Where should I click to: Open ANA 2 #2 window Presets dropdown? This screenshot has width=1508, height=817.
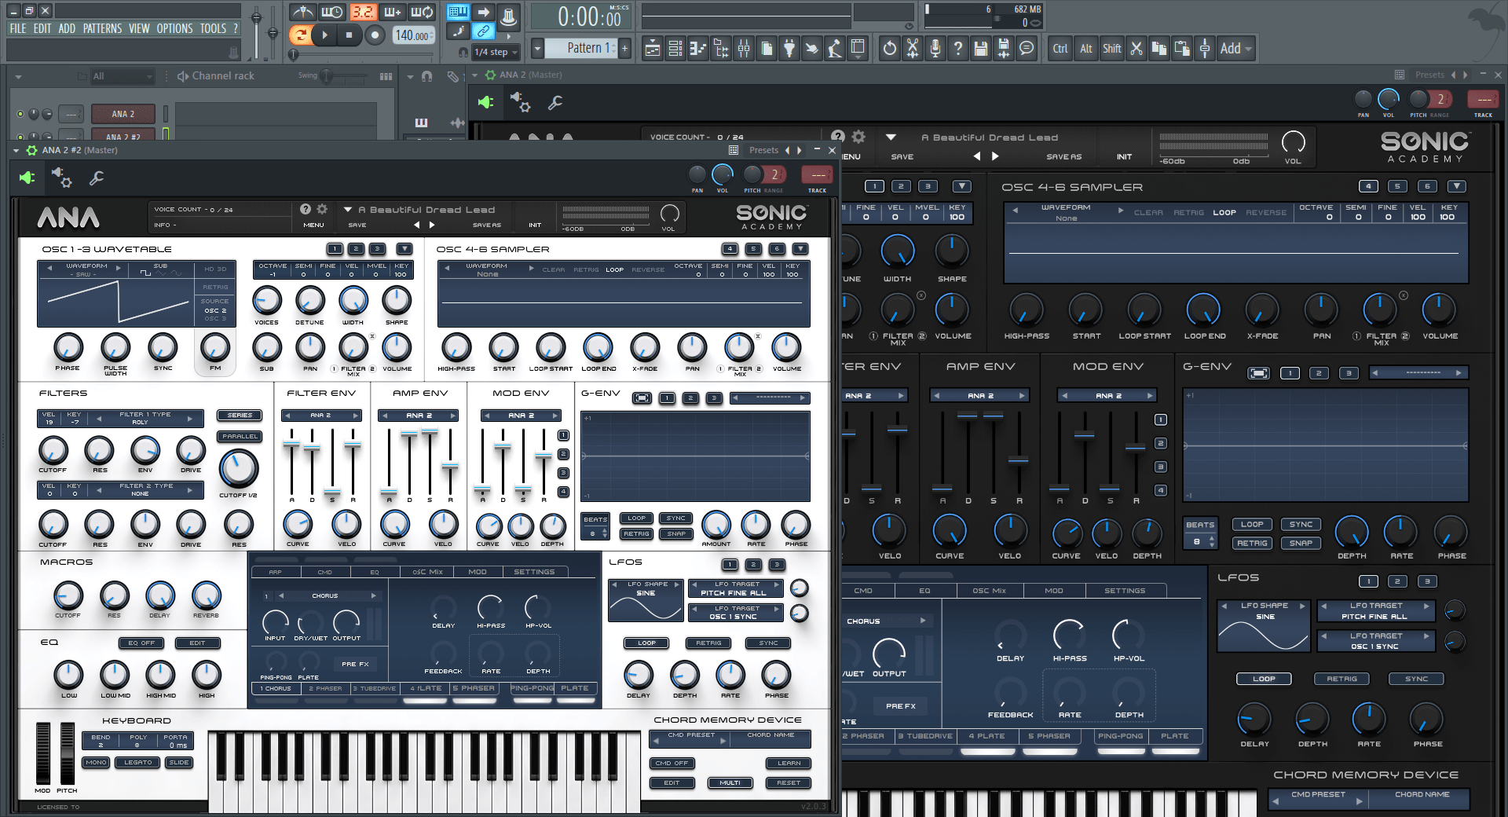click(763, 150)
